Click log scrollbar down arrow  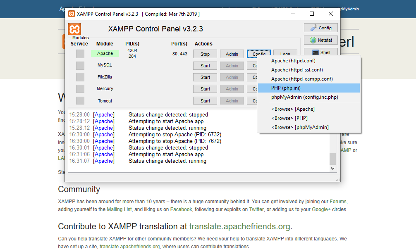(333, 169)
